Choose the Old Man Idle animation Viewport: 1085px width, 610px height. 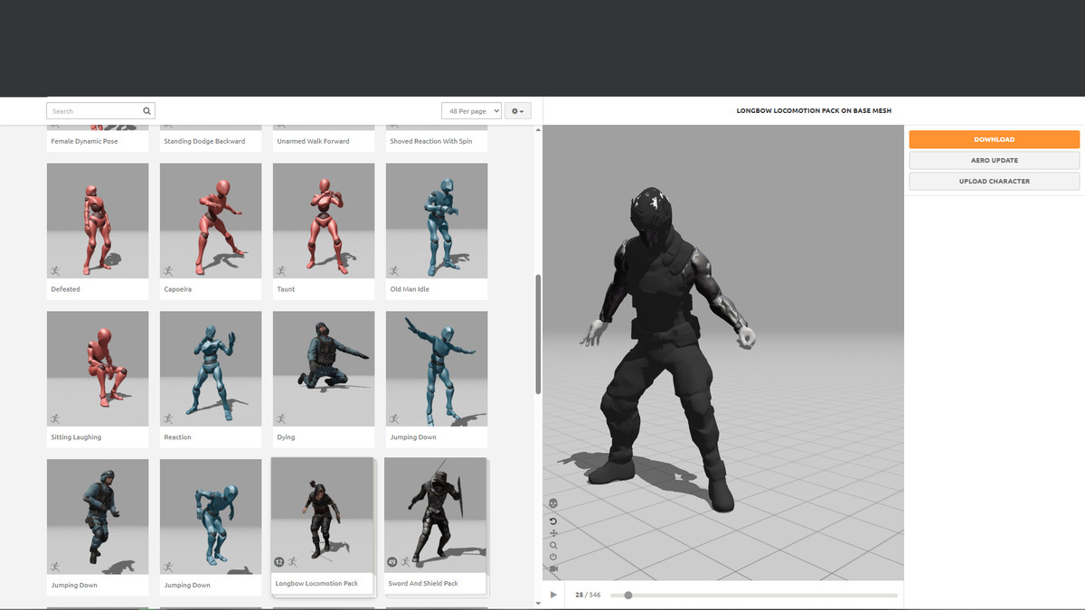pos(437,221)
